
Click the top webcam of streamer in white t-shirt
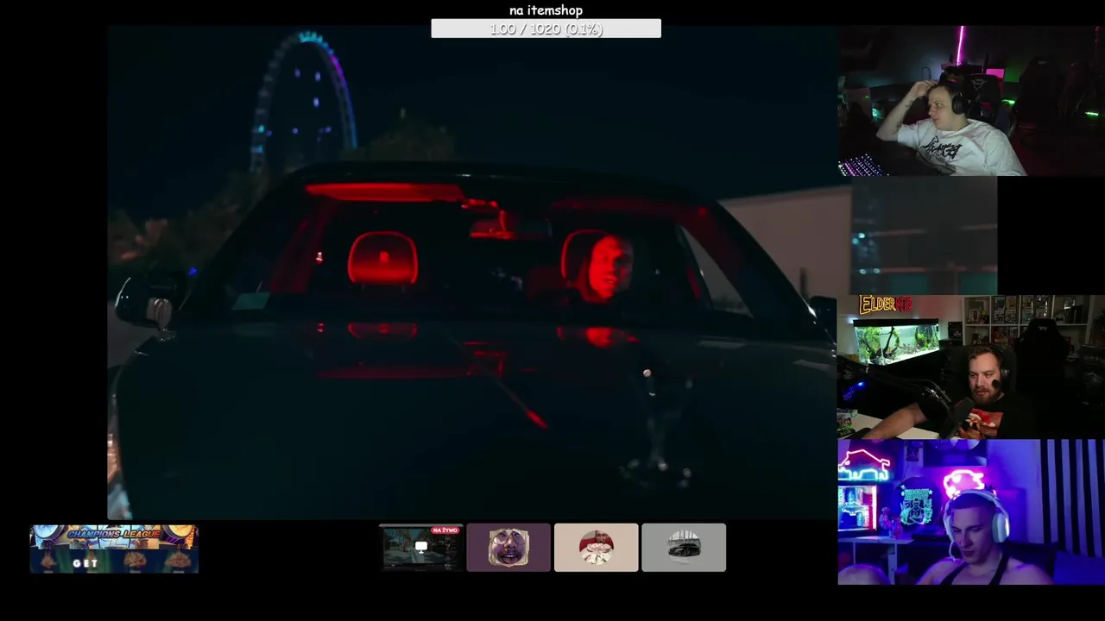pos(971,101)
